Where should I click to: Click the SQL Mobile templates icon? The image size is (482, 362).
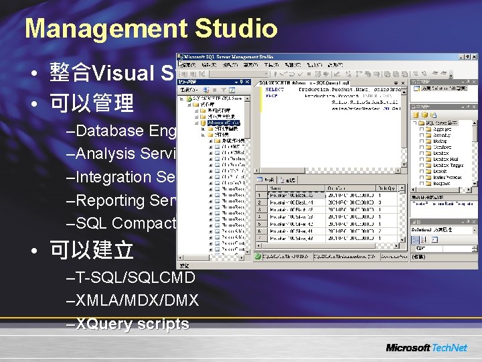433,115
